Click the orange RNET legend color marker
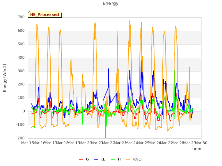The width and height of the screenshot is (222, 166). [128, 160]
